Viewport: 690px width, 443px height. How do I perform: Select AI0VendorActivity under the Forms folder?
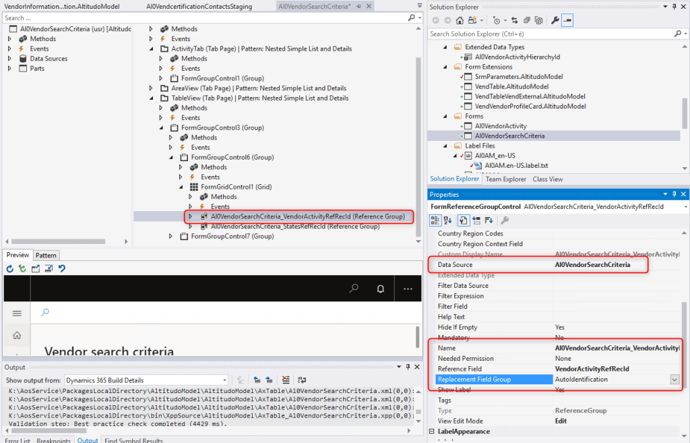click(500, 126)
